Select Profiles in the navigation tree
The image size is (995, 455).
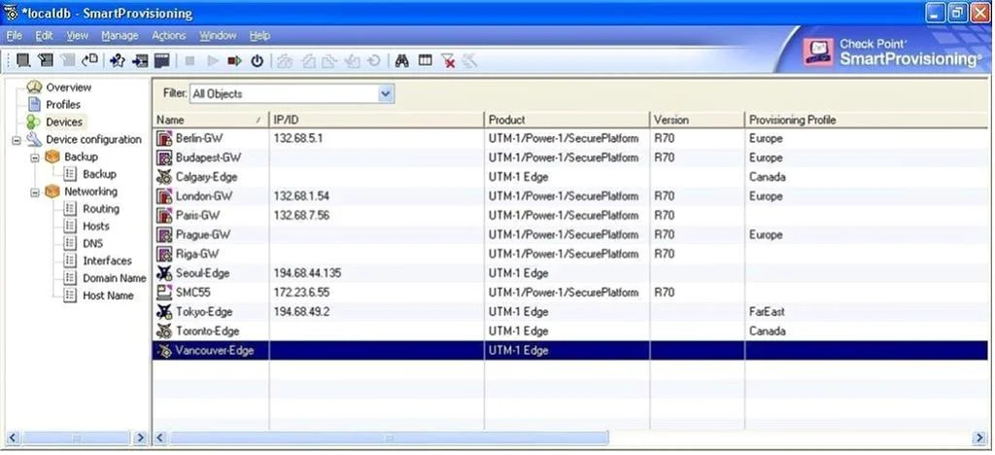[63, 105]
